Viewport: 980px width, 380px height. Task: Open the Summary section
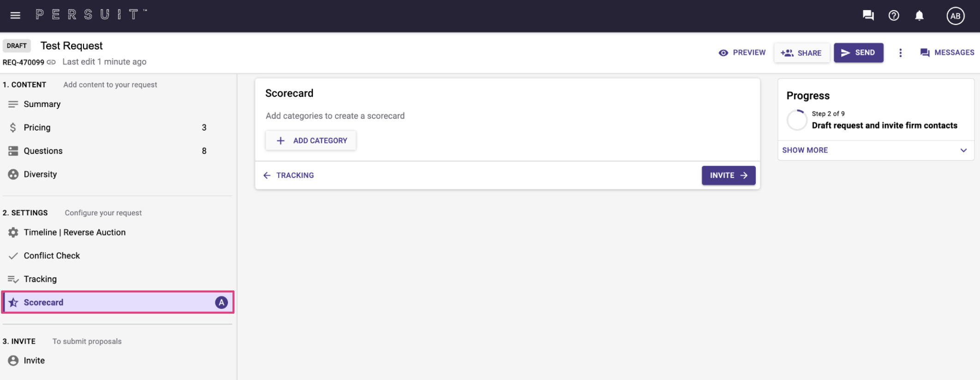tap(118, 104)
